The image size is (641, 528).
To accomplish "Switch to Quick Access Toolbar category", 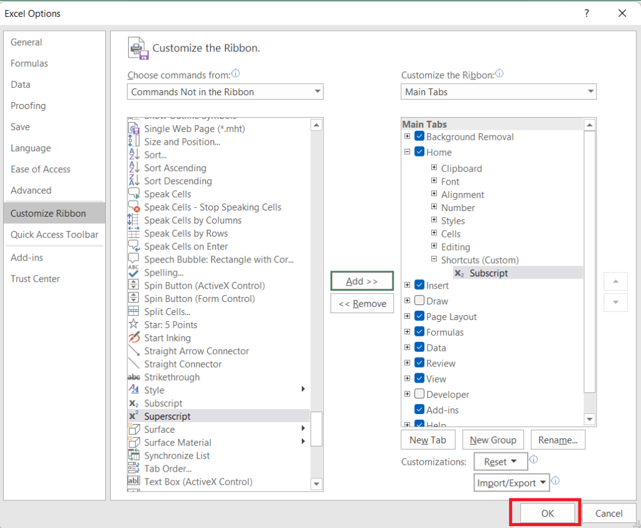I will pos(54,234).
